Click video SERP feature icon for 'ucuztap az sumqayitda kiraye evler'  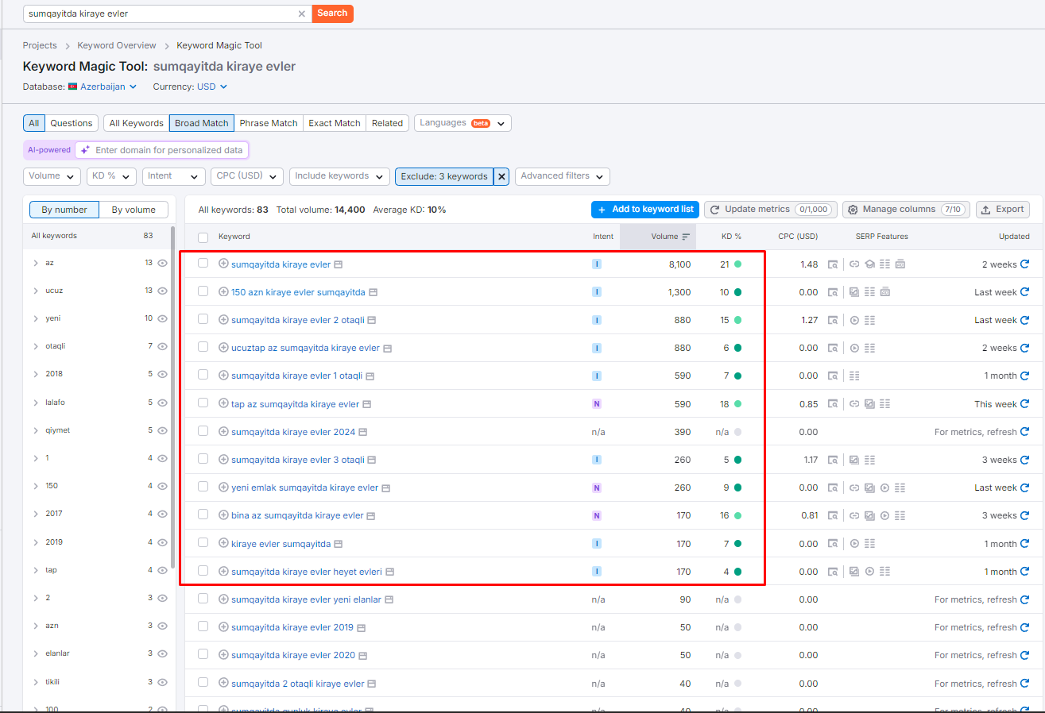point(854,348)
